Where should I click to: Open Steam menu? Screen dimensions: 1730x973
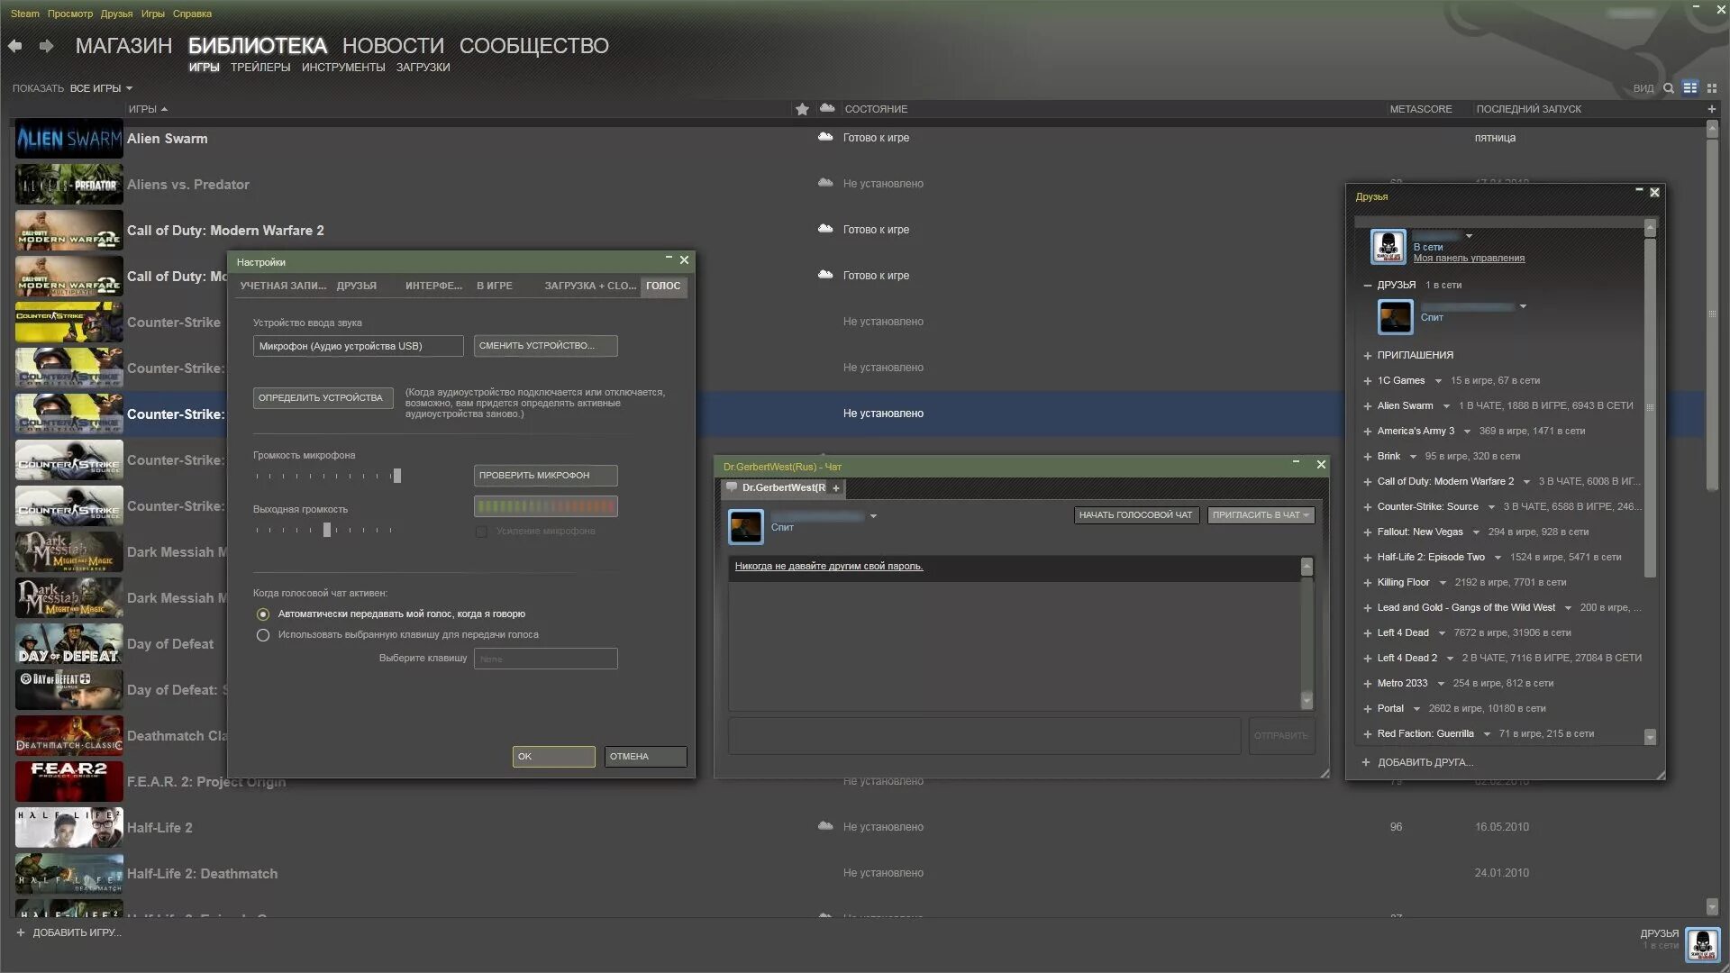(25, 14)
